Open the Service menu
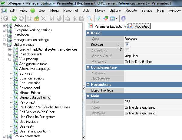This screenshot has width=182, height=140. pyautogui.click(x=147, y=11)
